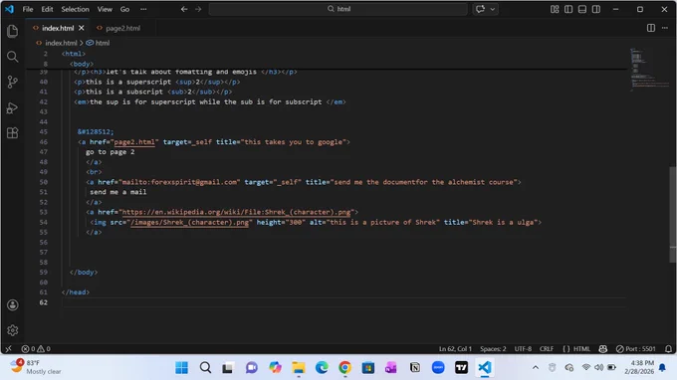
Task: Open the Copilot chat icon
Action: pos(480,9)
